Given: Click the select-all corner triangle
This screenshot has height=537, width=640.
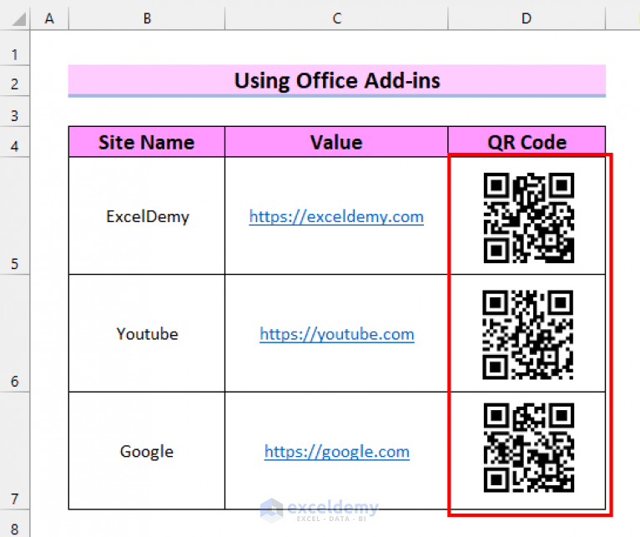Looking at the screenshot, I should [19, 18].
